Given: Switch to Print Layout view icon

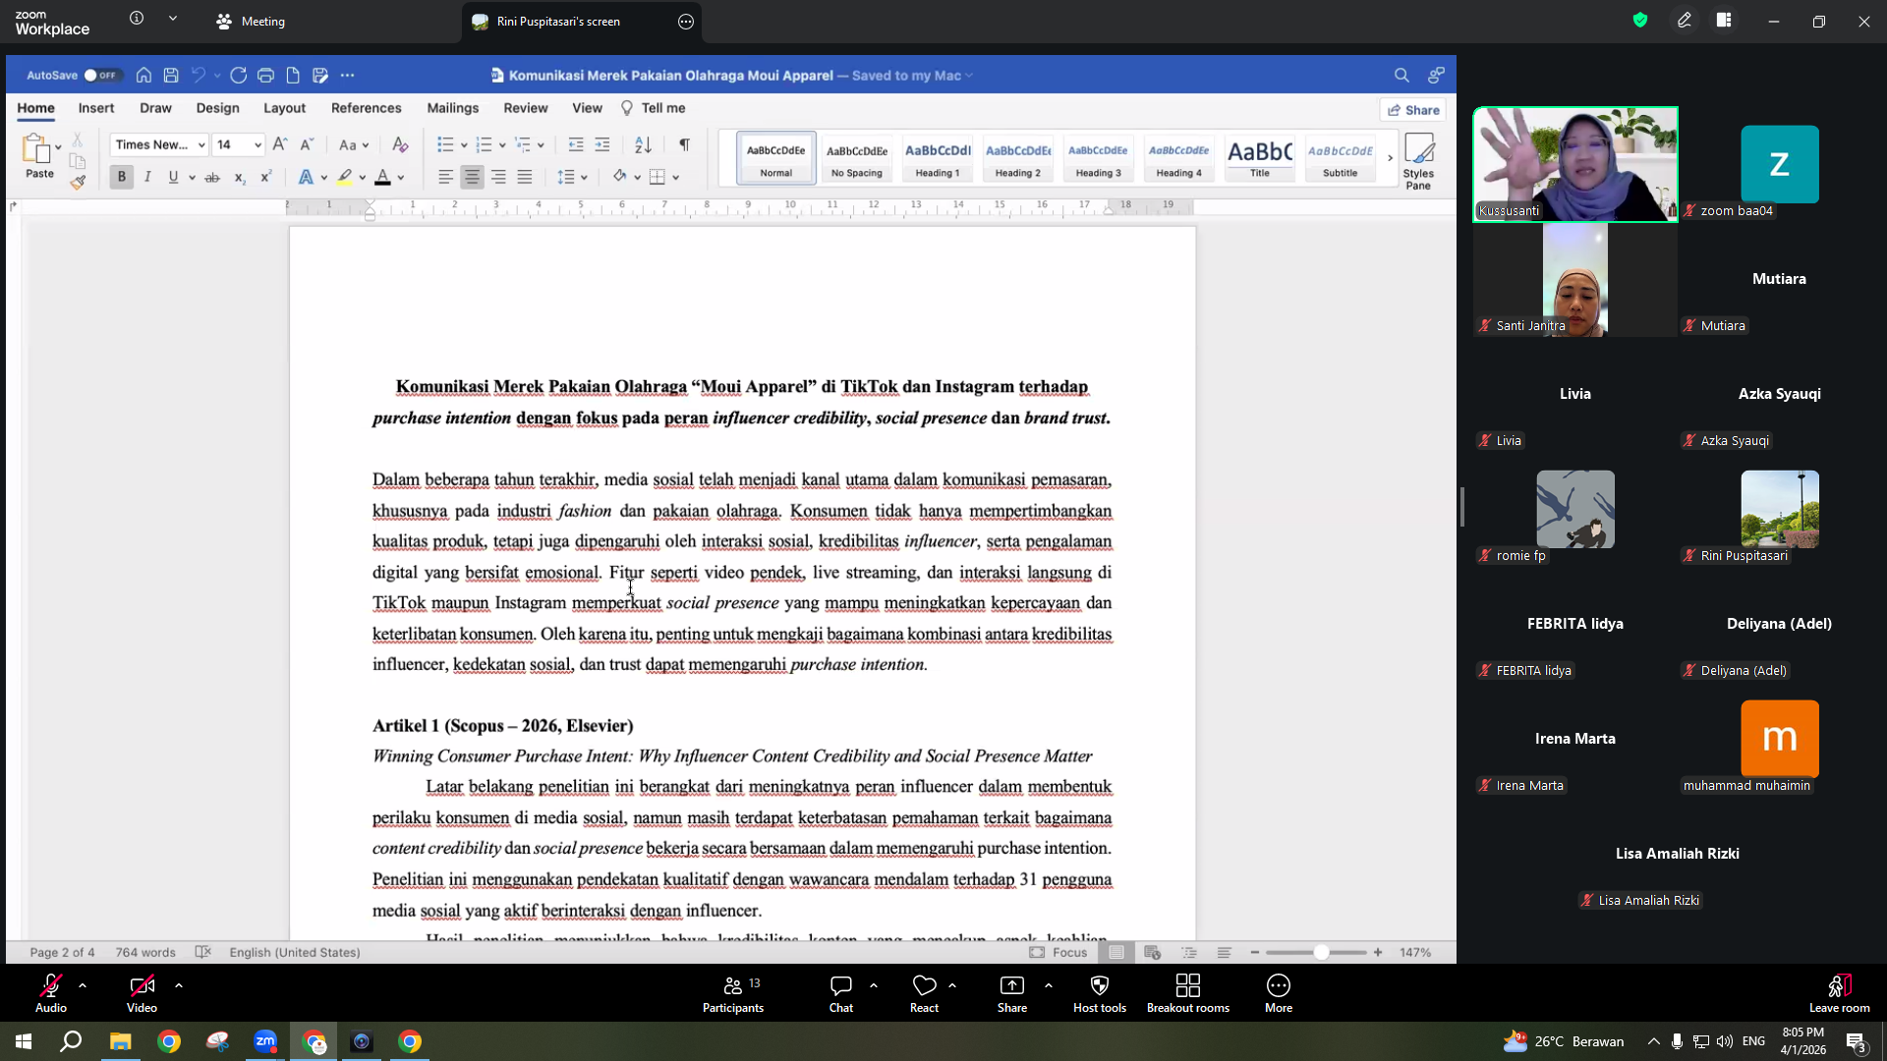Looking at the screenshot, I should click(x=1116, y=952).
